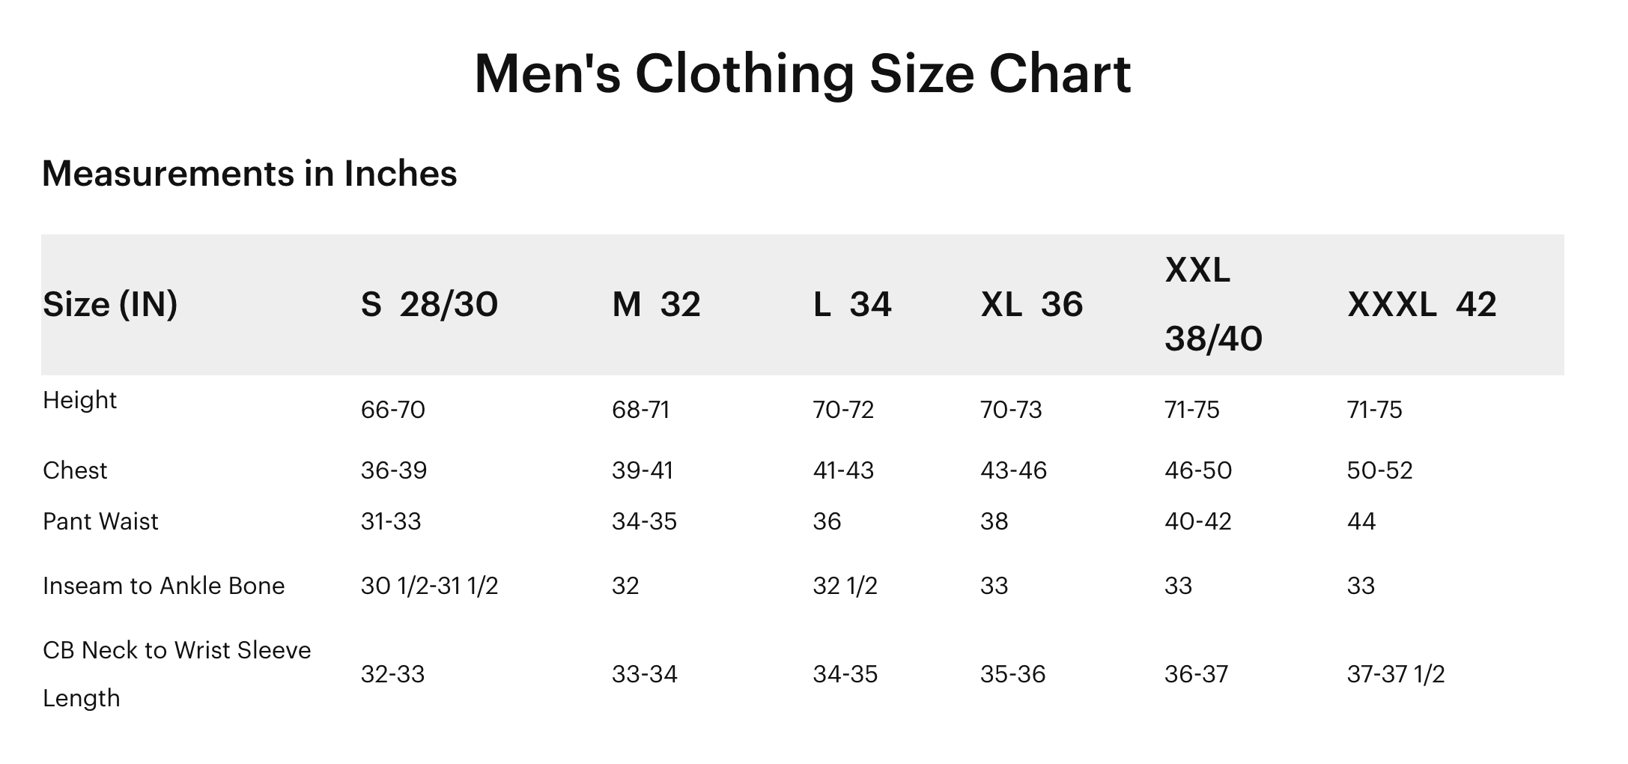The image size is (1628, 764).
Task: Select the XXL 38/40 size header
Action: [x=1213, y=304]
